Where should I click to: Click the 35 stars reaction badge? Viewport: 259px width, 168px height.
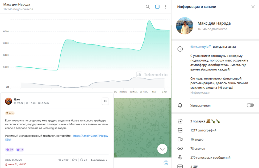pos(9,150)
